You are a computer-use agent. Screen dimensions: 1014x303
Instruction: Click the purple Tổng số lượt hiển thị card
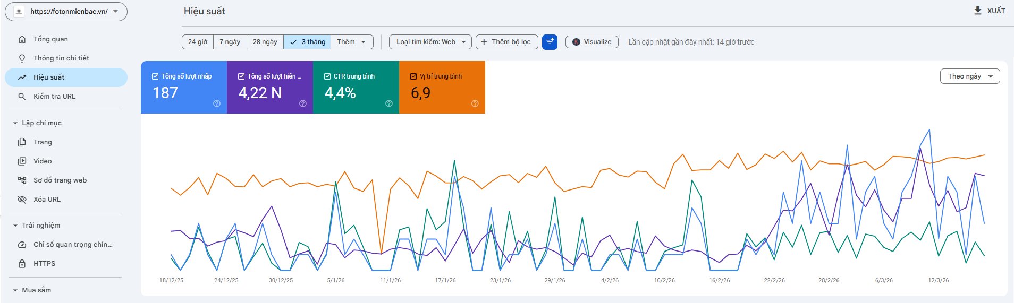pos(270,87)
